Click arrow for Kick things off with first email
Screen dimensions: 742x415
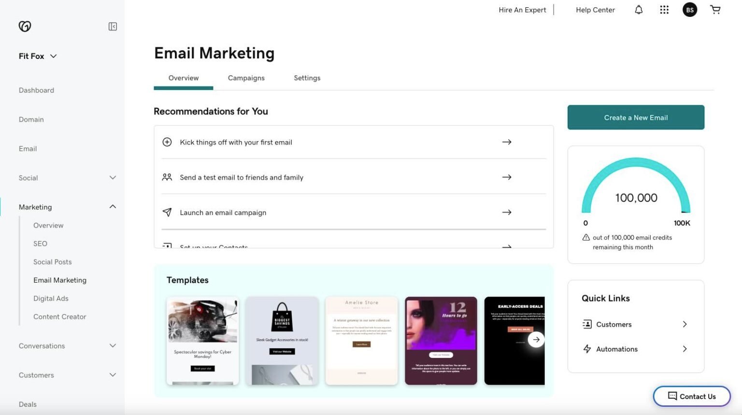point(506,142)
